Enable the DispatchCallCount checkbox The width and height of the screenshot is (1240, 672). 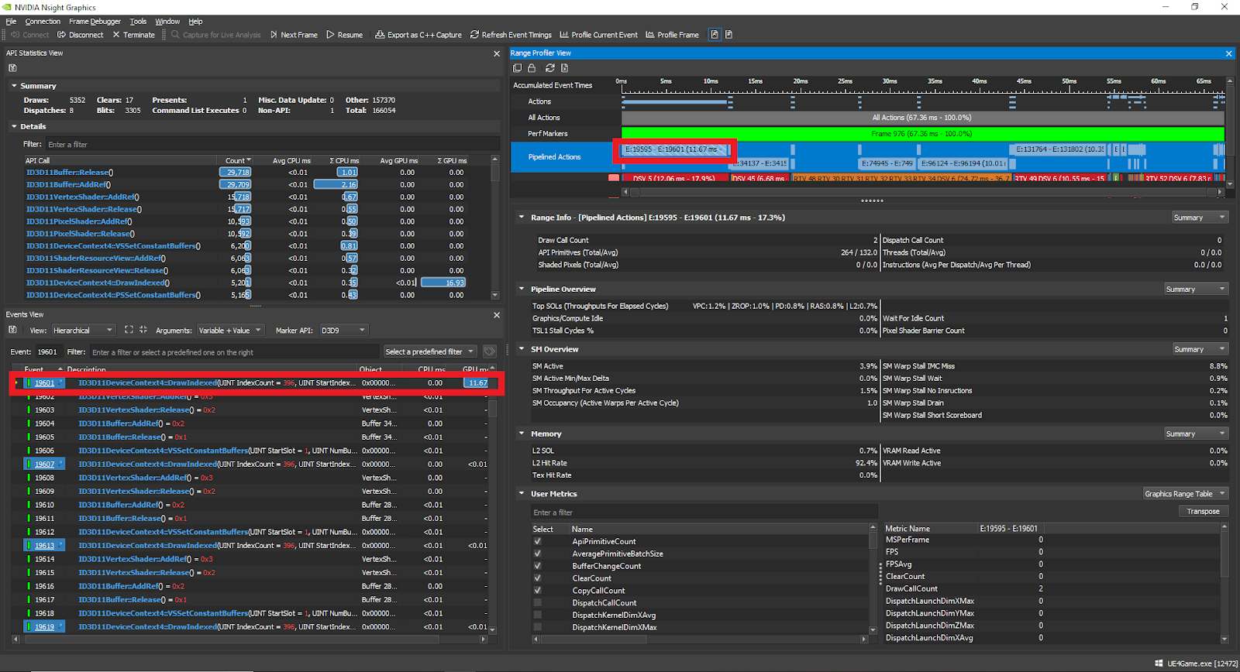coord(538,602)
